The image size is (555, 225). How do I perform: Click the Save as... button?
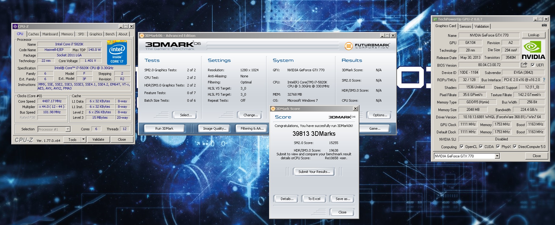[343, 199]
